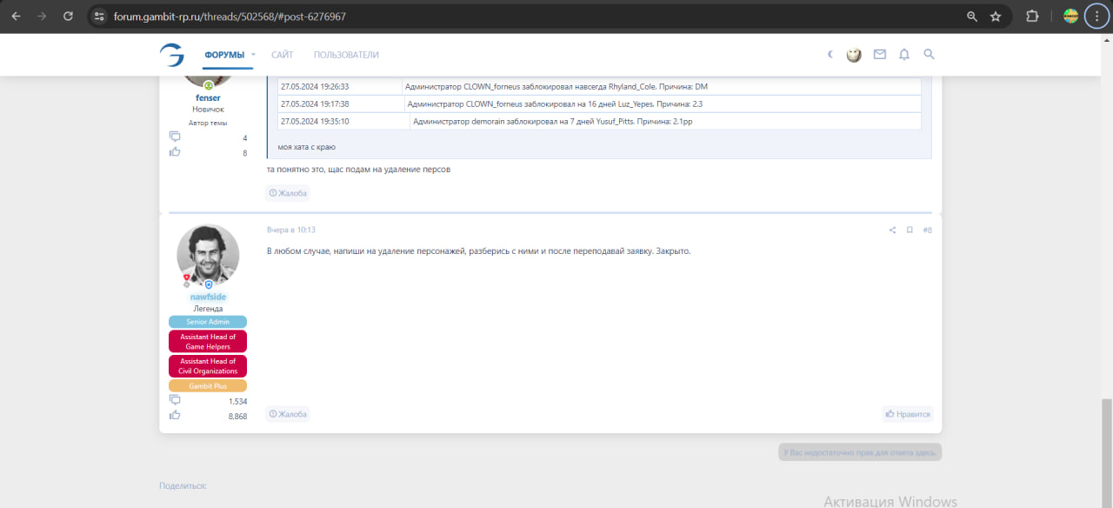Screen dimensions: 1113x508
Task: Open Chrome extensions puzzle icon
Action: point(1032,16)
